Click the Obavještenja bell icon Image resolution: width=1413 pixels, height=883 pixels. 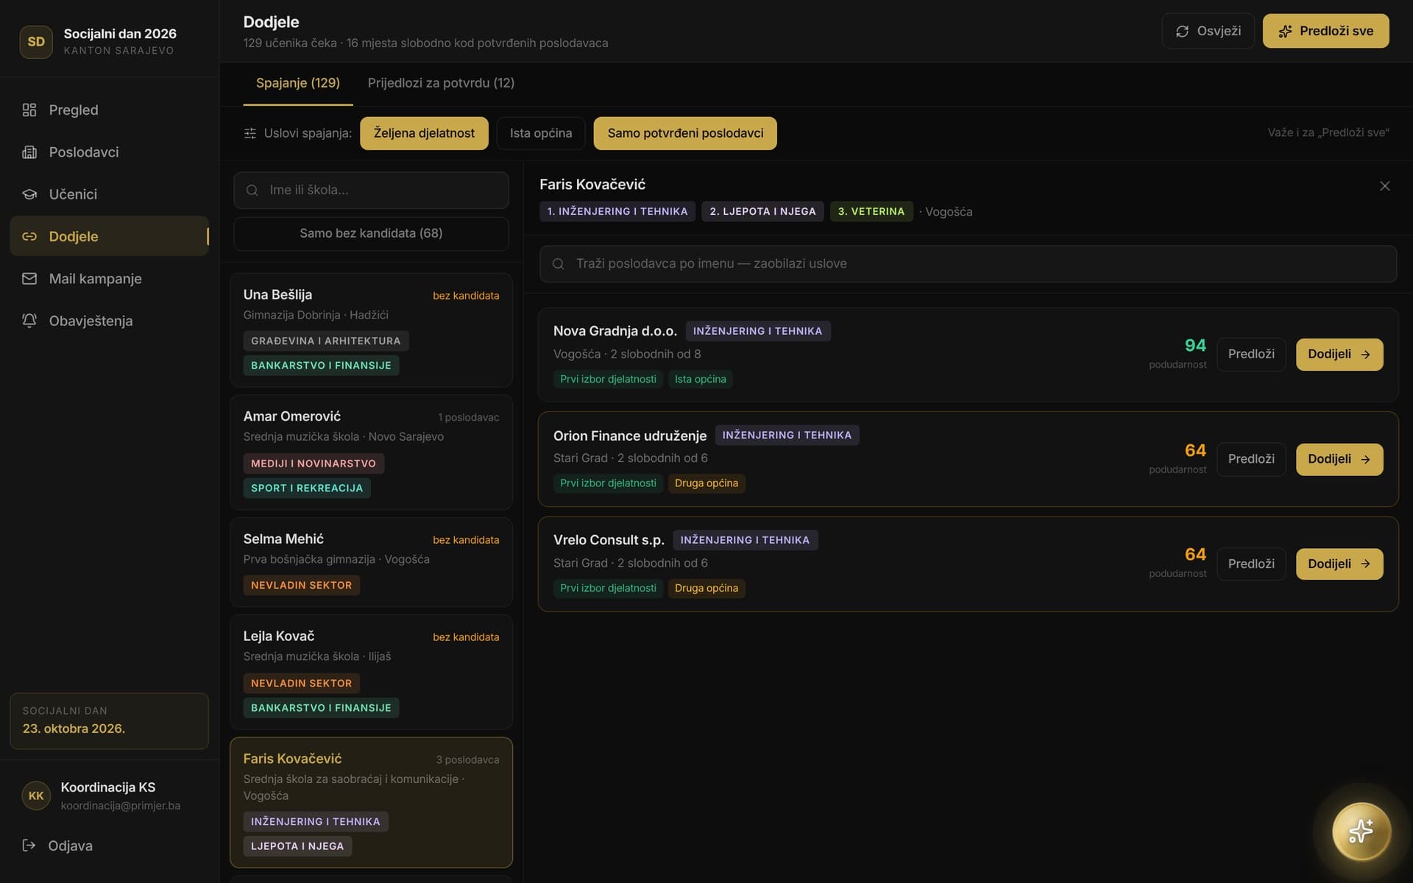[x=29, y=321]
